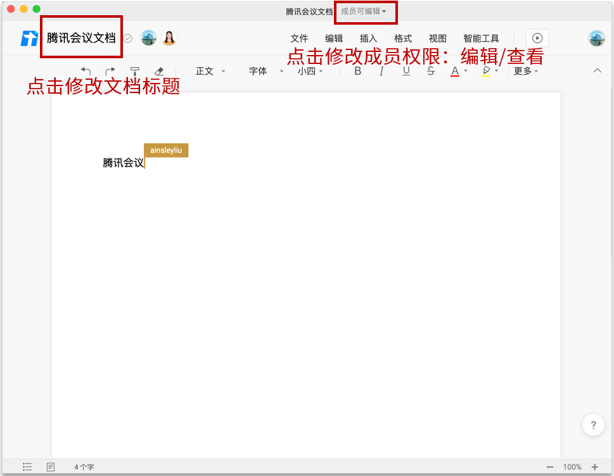Zoom out with the minus icon
This screenshot has height=476, width=614.
pos(550,467)
